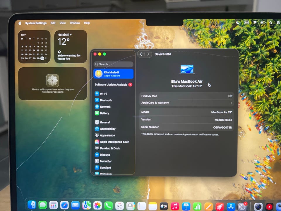Go back with the left chevron button
The height and width of the screenshot is (211, 281).
141,54
